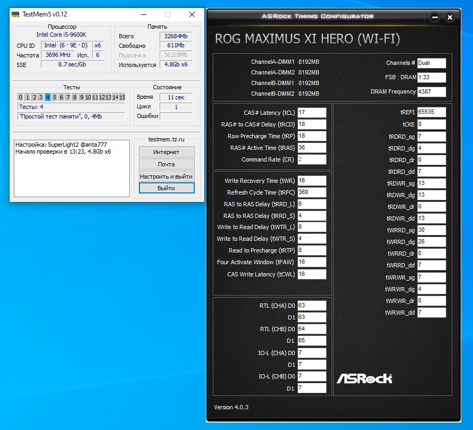Click the RTL (CHB) D0 field showing 64
The image size is (473, 430).
pyautogui.click(x=312, y=329)
